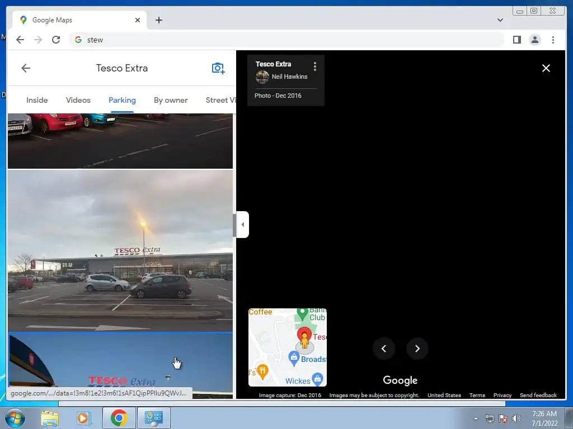Screen dimensions: 573x429
Task: Show previous photo with left arrow
Action: [x=384, y=349]
